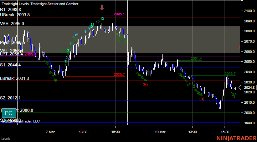This screenshot has width=257, height=142.
Task: Click the magenta 2095.1 price label
Action: pyautogui.click(x=119, y=14)
